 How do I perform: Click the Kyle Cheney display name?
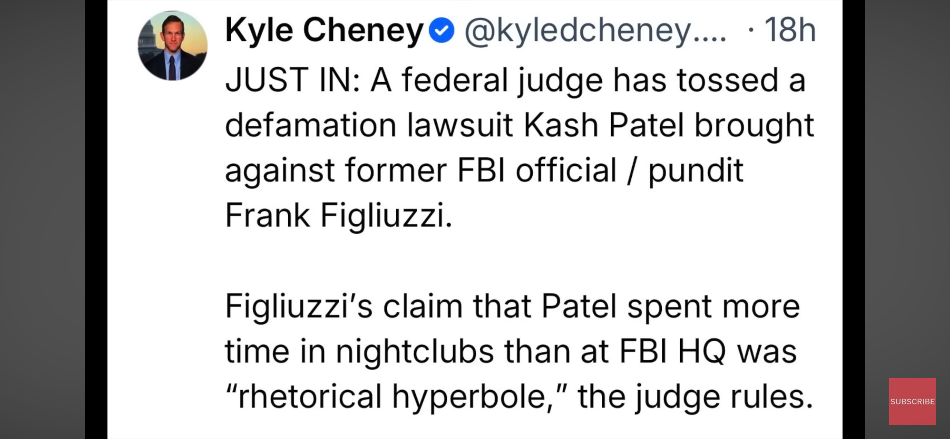tap(324, 30)
